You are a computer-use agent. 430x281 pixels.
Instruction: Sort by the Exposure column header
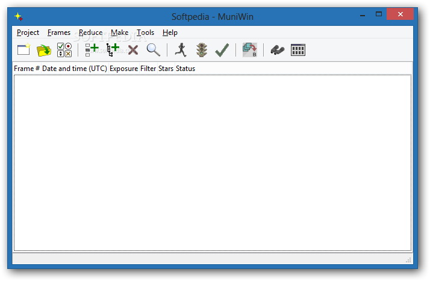click(123, 69)
